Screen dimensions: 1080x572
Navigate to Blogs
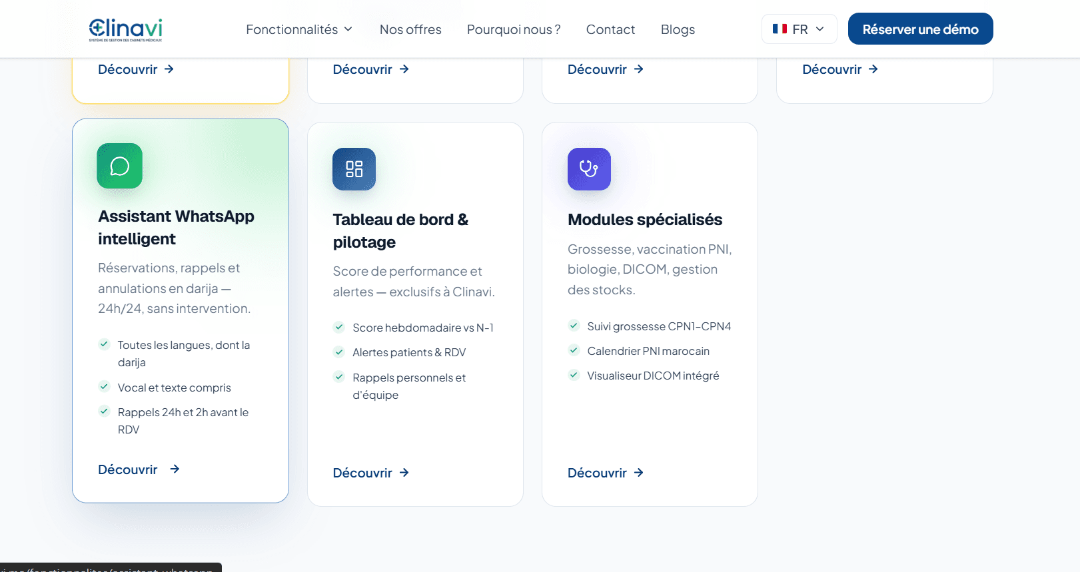(678, 29)
